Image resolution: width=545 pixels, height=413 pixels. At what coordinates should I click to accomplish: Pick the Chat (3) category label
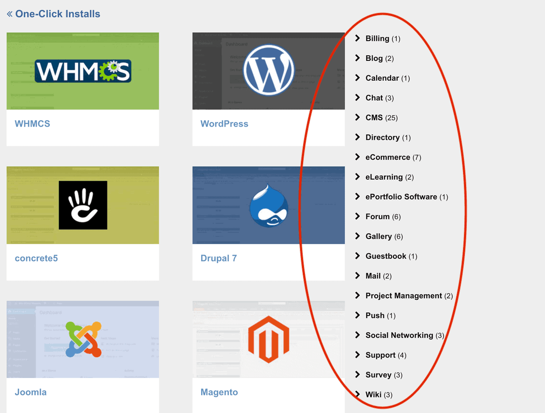(x=380, y=98)
